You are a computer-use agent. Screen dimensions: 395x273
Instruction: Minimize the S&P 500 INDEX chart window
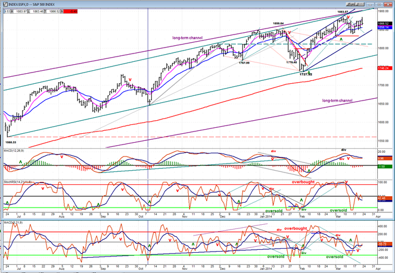point(371,4)
